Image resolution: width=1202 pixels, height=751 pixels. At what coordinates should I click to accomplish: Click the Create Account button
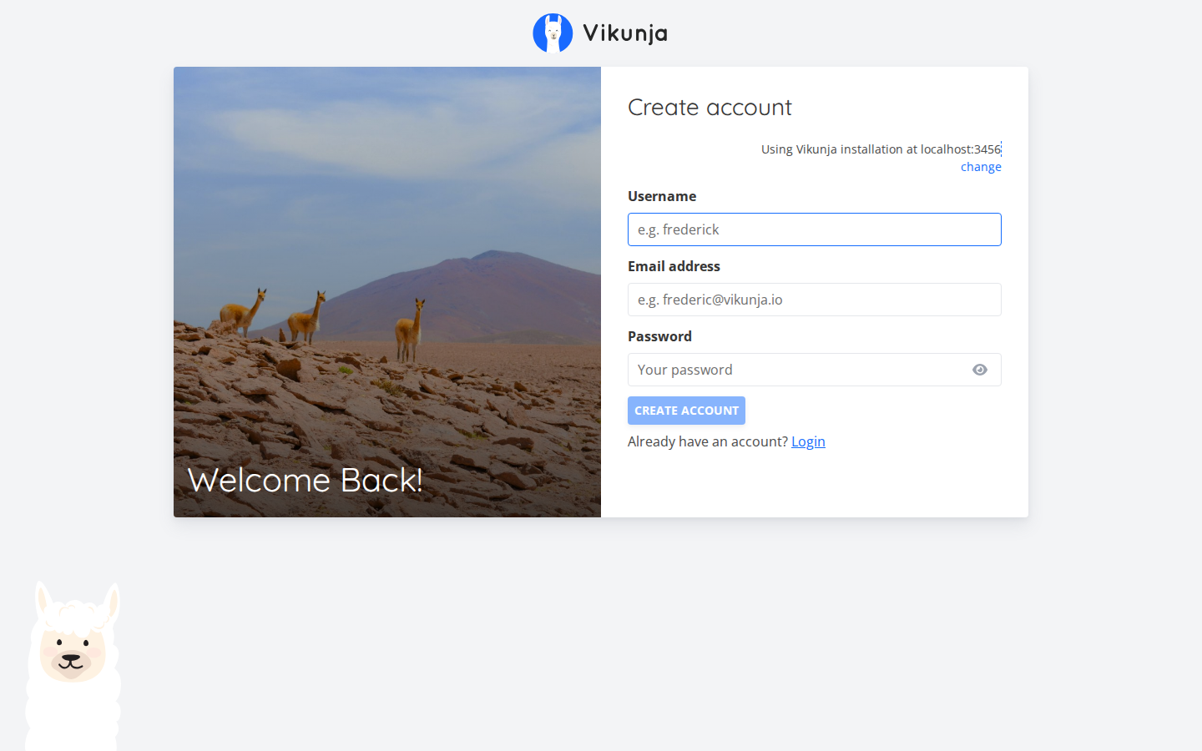[x=686, y=411]
